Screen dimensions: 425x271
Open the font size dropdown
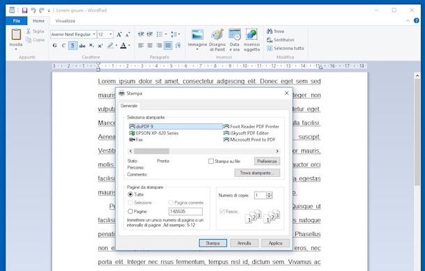click(111, 34)
